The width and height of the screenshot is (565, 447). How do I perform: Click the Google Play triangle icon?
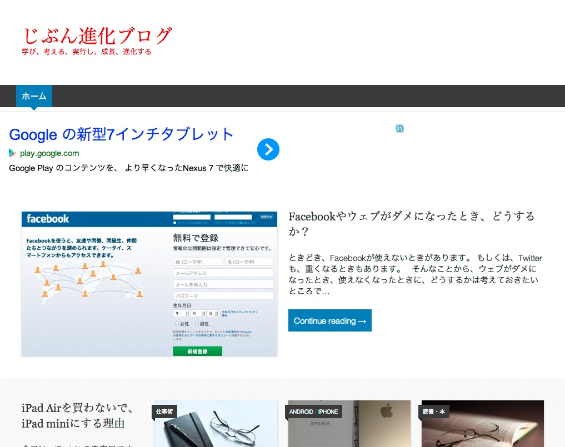click(x=13, y=153)
